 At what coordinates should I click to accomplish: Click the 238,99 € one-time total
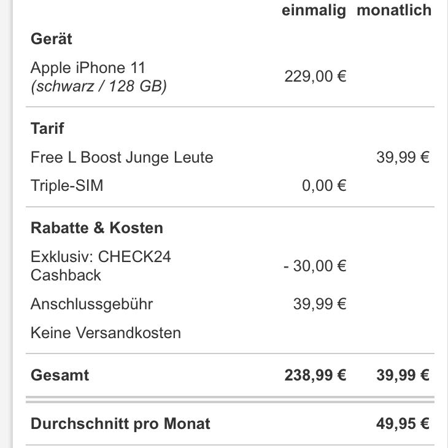point(315,375)
